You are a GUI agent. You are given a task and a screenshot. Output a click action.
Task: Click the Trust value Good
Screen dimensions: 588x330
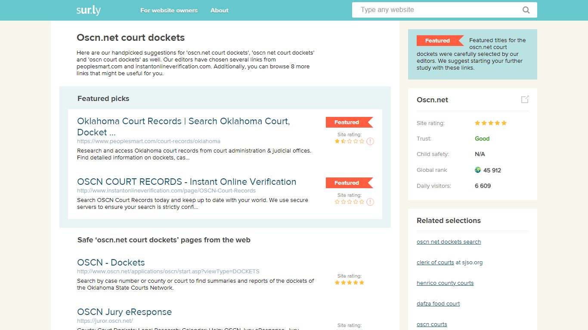click(482, 139)
